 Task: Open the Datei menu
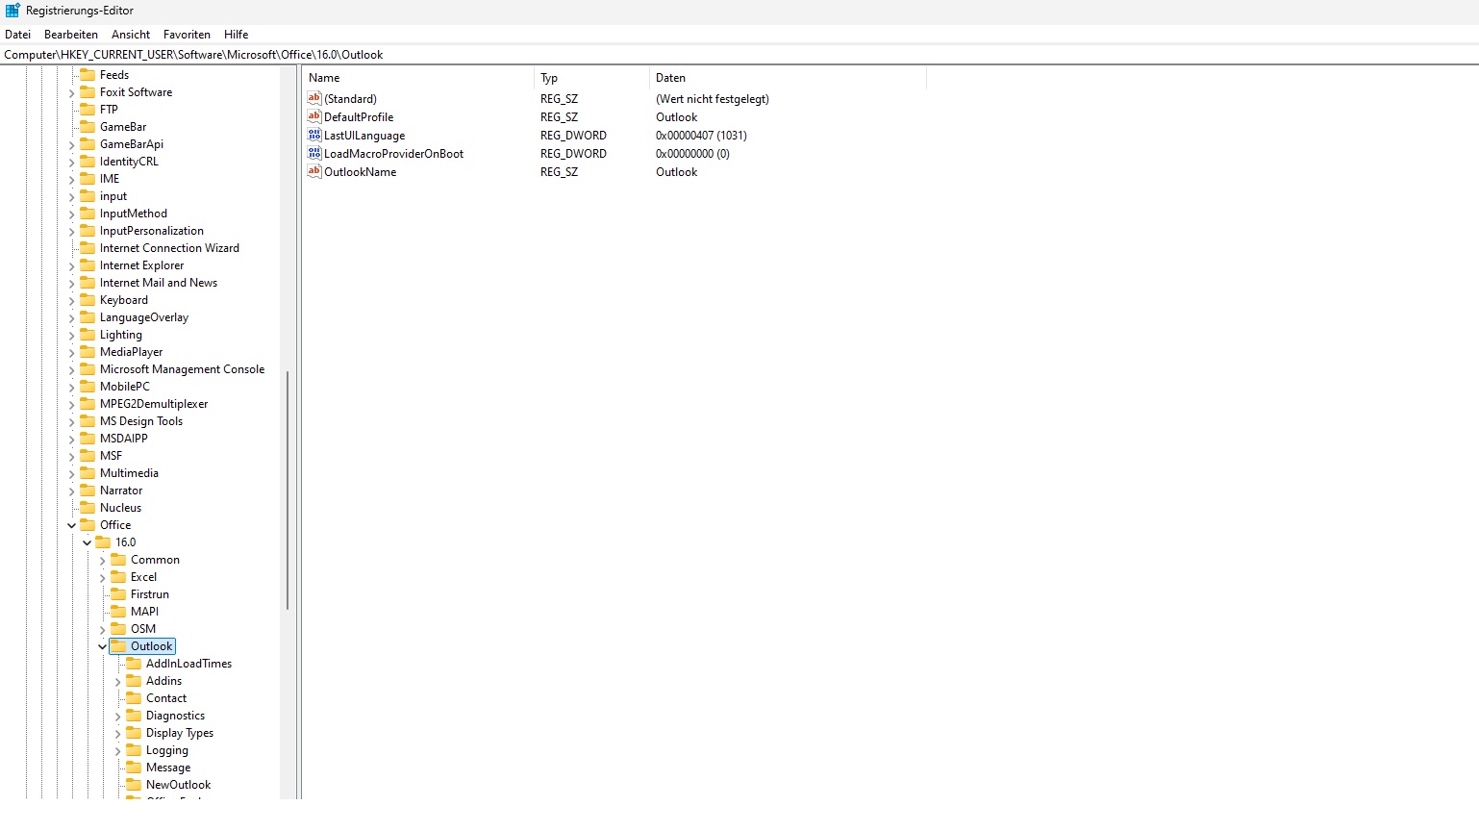click(x=17, y=34)
